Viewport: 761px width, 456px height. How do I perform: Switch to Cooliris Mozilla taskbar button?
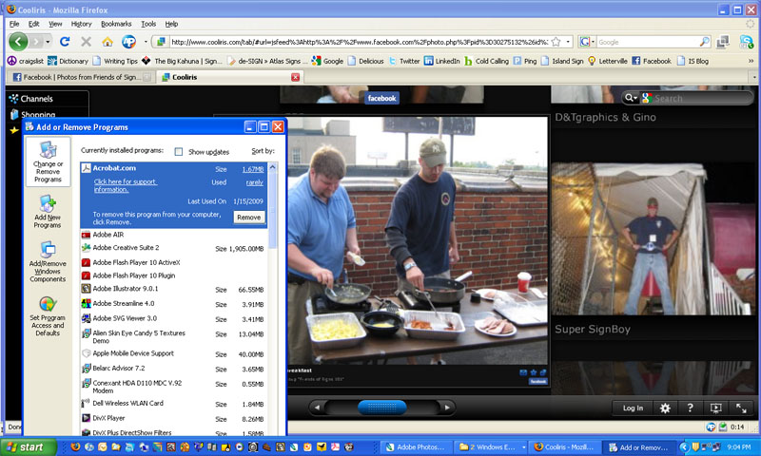565,447
